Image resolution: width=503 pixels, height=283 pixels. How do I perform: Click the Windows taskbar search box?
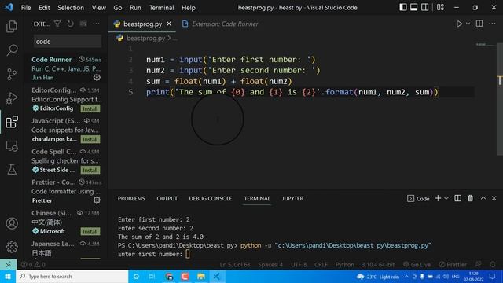(72, 276)
